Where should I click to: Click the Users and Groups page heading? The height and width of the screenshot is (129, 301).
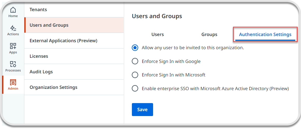tap(157, 16)
